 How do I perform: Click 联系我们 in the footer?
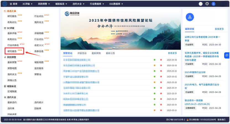221,120
